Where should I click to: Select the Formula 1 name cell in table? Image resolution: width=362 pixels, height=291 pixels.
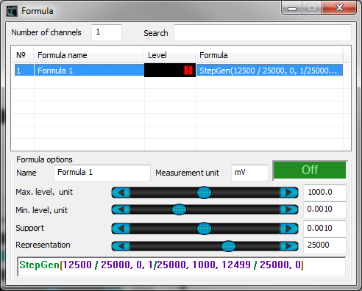click(x=89, y=71)
